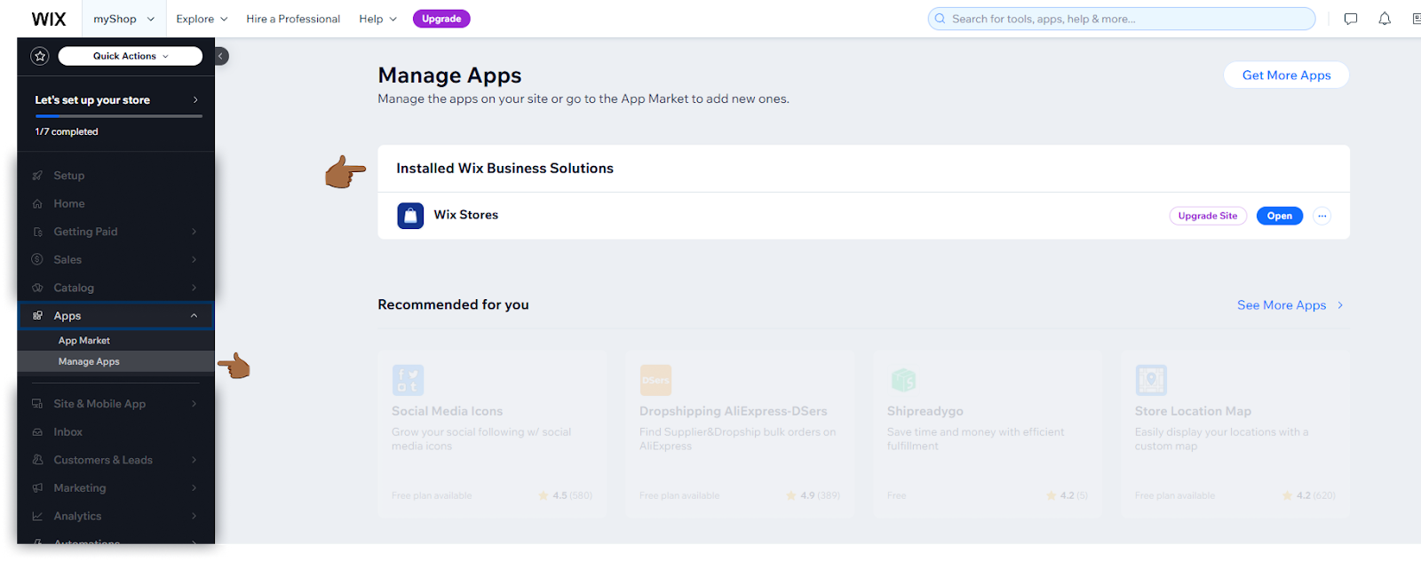Click the Apps grid icon
The height and width of the screenshot is (561, 1421).
pos(37,315)
